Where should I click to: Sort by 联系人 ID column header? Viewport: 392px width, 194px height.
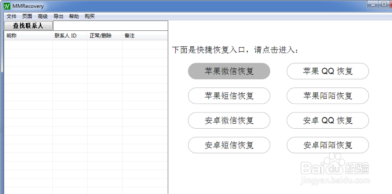(x=70, y=36)
